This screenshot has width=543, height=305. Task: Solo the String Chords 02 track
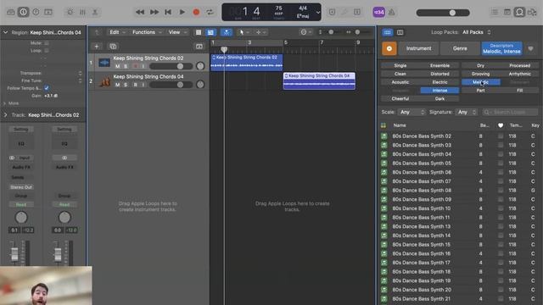point(126,66)
